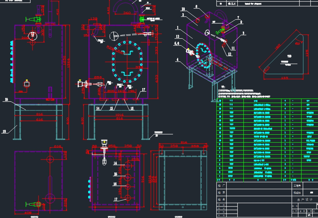
Task: Click the R10 radius dimension
Action: [267, 69]
